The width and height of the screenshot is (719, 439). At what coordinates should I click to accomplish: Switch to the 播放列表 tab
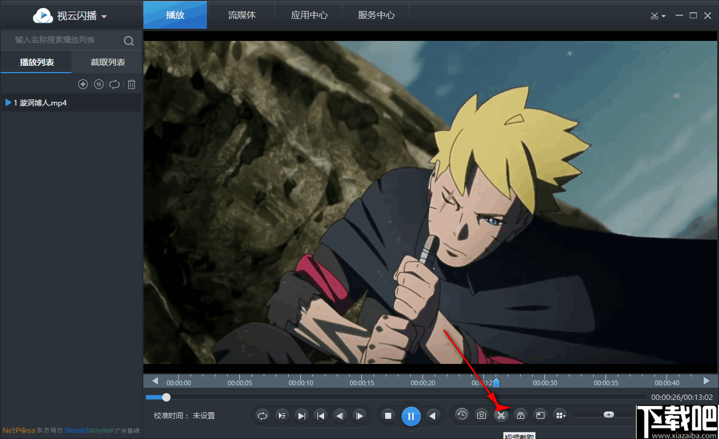point(36,62)
